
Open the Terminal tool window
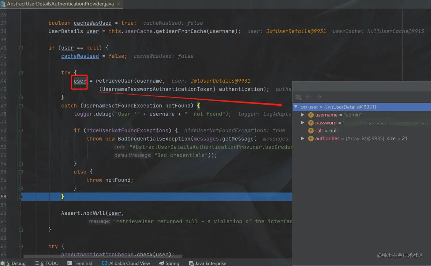80,263
